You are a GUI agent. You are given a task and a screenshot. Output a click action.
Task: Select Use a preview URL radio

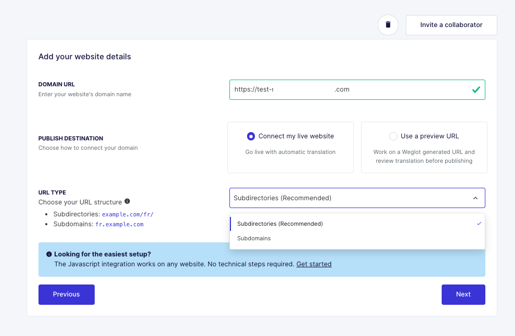(x=393, y=136)
